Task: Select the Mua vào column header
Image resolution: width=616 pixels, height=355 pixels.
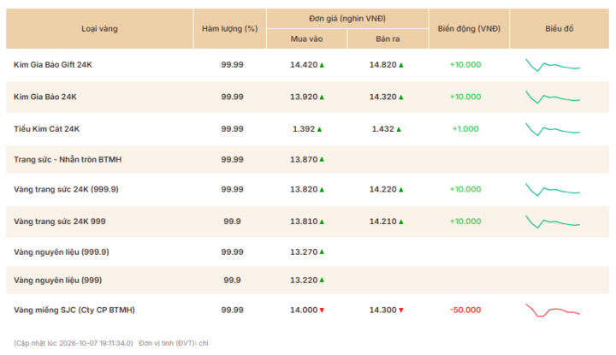Action: 306,38
